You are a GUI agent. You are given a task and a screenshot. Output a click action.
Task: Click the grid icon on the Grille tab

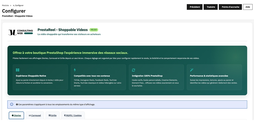tap(50, 116)
